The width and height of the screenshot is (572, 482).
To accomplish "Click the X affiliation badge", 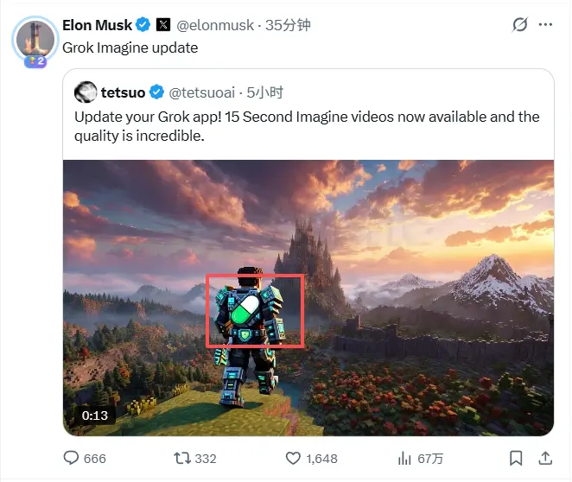I will pyautogui.click(x=163, y=25).
